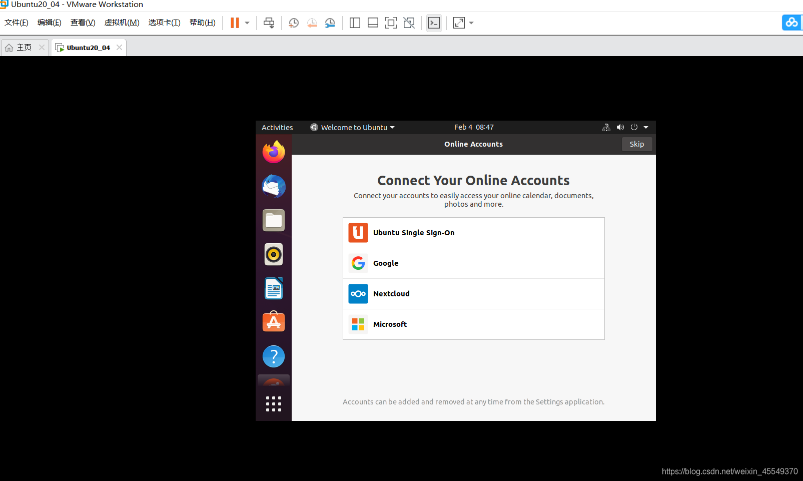Toggle the thumbnail bar view icon
This screenshot has height=481, width=803.
373,23
